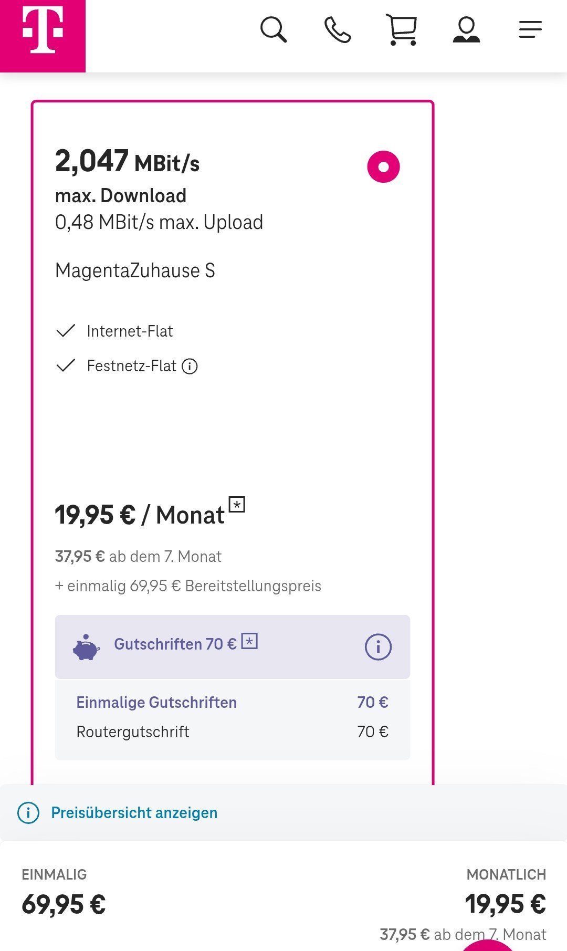The height and width of the screenshot is (951, 567).
Task: Open footnote asterisk beside Gutschriften 70 €
Action: point(249,641)
